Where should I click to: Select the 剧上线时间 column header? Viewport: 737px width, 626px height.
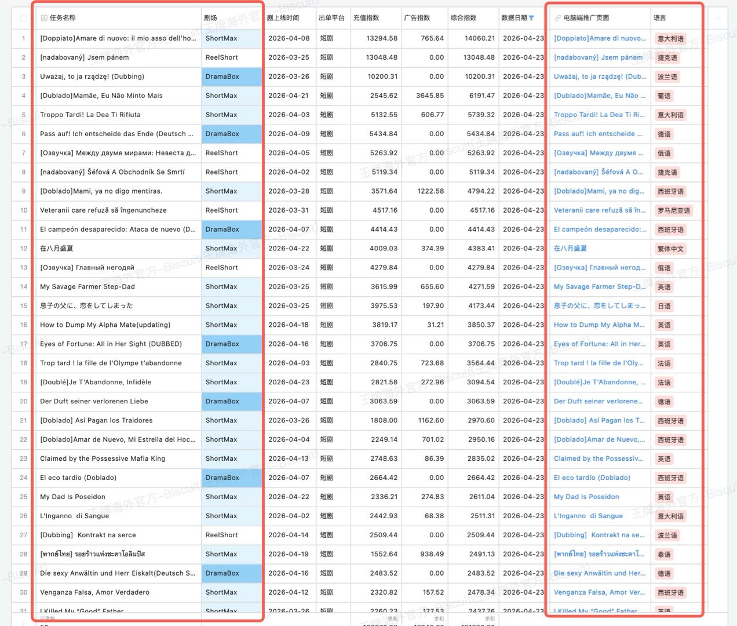[x=283, y=18]
